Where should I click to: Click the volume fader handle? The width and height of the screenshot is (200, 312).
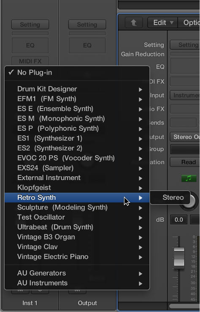pyautogui.click(x=179, y=258)
